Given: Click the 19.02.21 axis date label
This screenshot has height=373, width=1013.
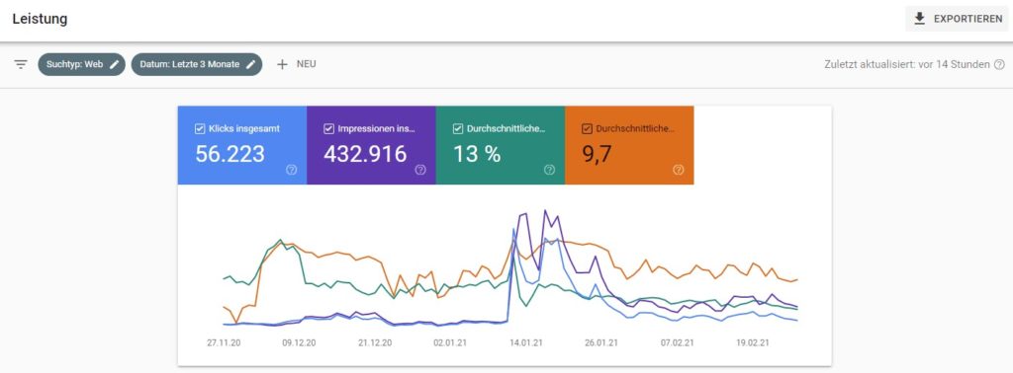Looking at the screenshot, I should coord(753,342).
